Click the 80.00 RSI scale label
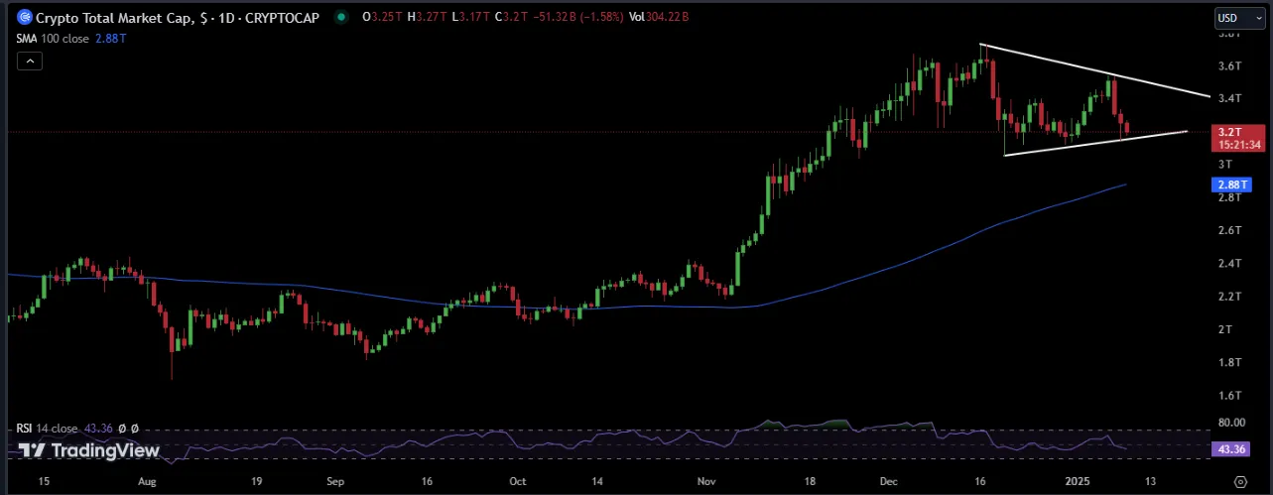Image resolution: width=1273 pixels, height=495 pixels. tap(1232, 423)
